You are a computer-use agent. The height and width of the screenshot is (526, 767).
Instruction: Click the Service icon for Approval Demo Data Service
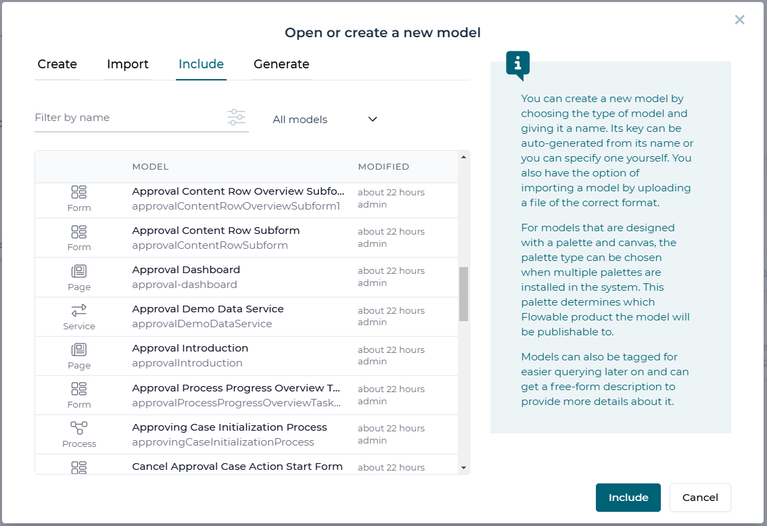(79, 310)
